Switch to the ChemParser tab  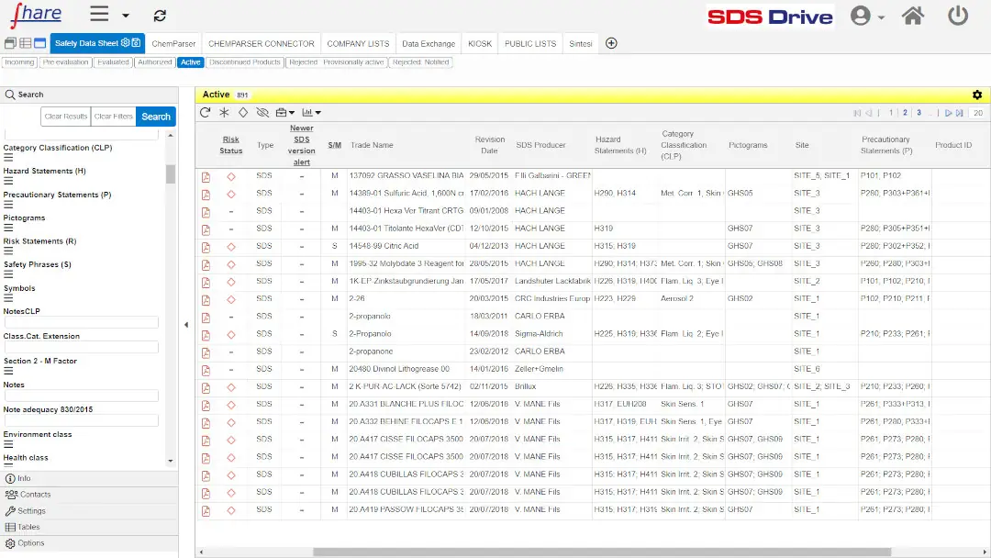(x=173, y=42)
